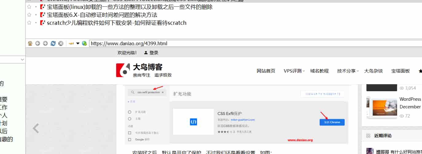This screenshot has height=154, width=422.
Task: Star the scratch少儿编程软件 article row
Action: pos(29,23)
